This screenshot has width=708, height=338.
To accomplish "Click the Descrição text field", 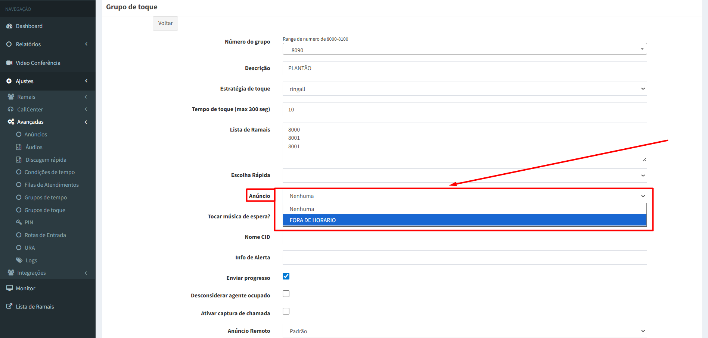I will (x=465, y=68).
